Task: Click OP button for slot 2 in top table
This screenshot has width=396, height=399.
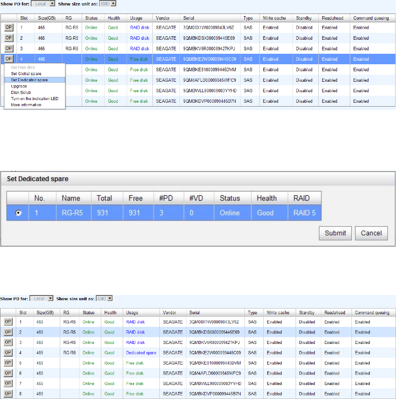Action: [9, 38]
